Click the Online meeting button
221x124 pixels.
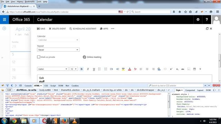[92, 57]
